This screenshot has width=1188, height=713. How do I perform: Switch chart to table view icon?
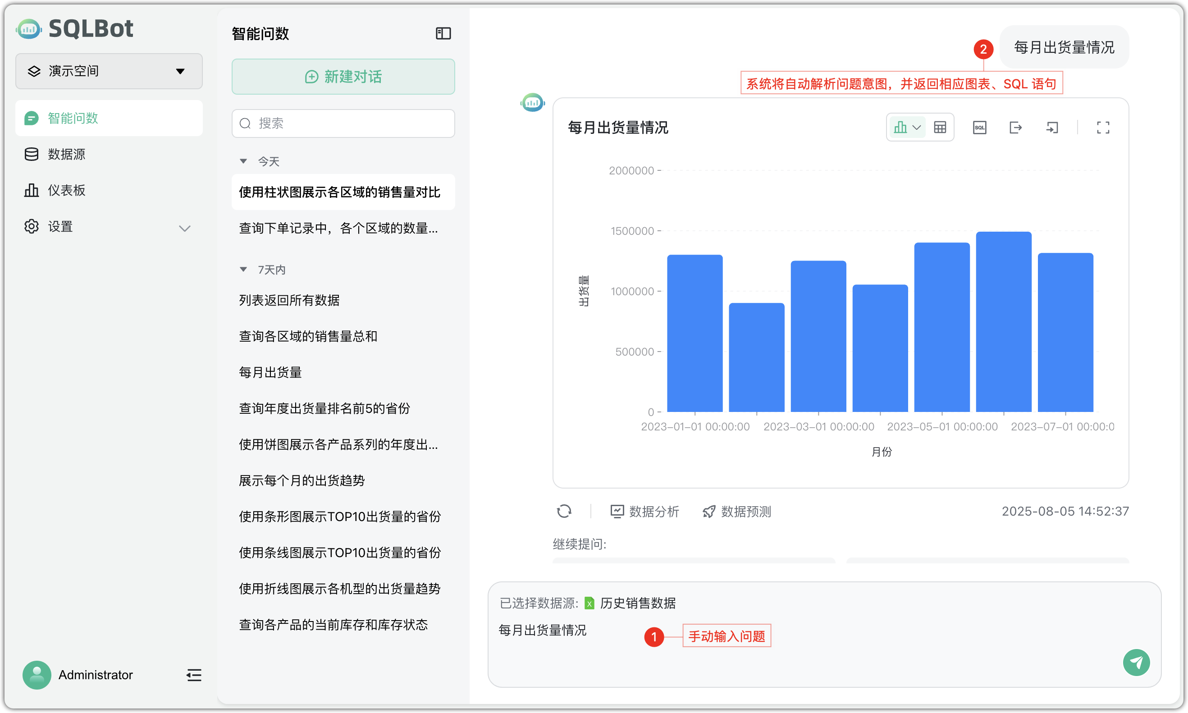point(940,127)
